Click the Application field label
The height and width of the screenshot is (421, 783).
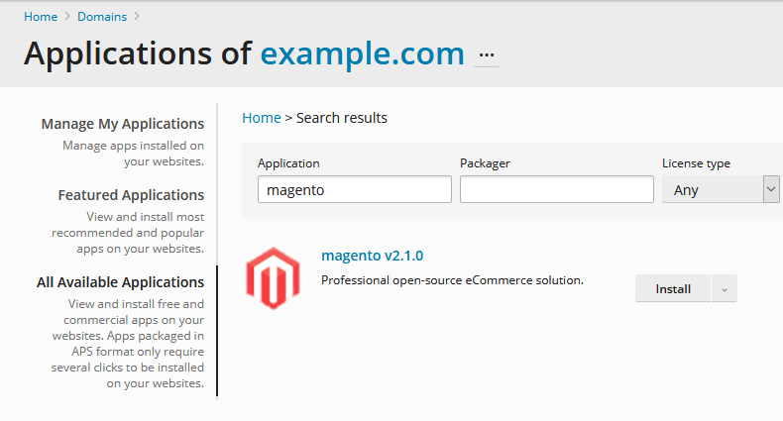pyautogui.click(x=288, y=163)
